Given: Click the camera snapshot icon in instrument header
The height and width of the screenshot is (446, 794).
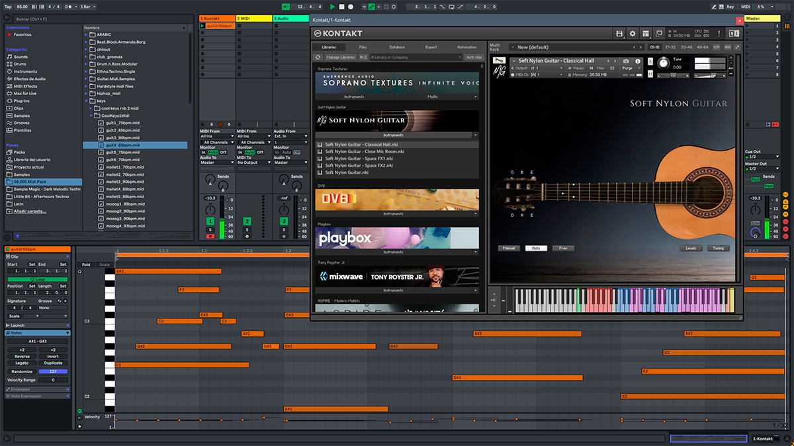Looking at the screenshot, I should (x=627, y=61).
